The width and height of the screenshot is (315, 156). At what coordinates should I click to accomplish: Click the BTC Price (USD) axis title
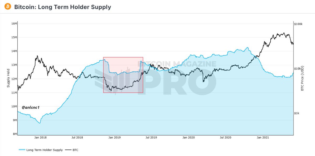coord(302,78)
